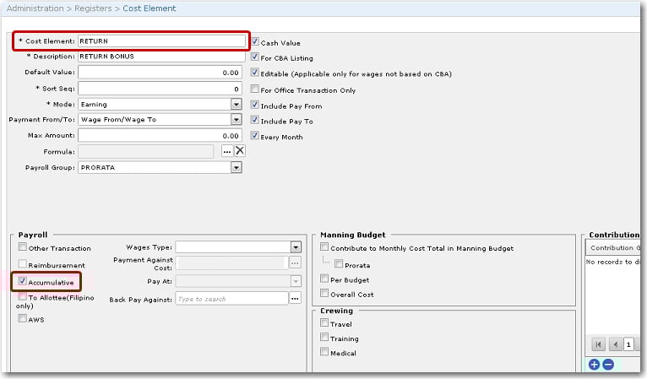
Task: Click the Description text field
Action: pos(160,57)
